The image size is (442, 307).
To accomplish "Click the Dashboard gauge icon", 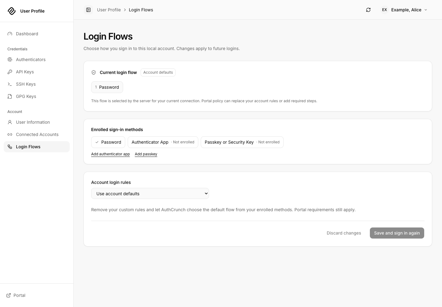I will pos(10,34).
